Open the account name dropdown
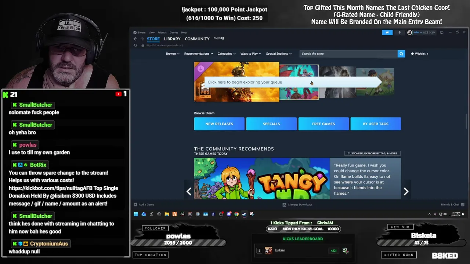Image resolution: width=470 pixels, height=264 pixels. [x=418, y=32]
